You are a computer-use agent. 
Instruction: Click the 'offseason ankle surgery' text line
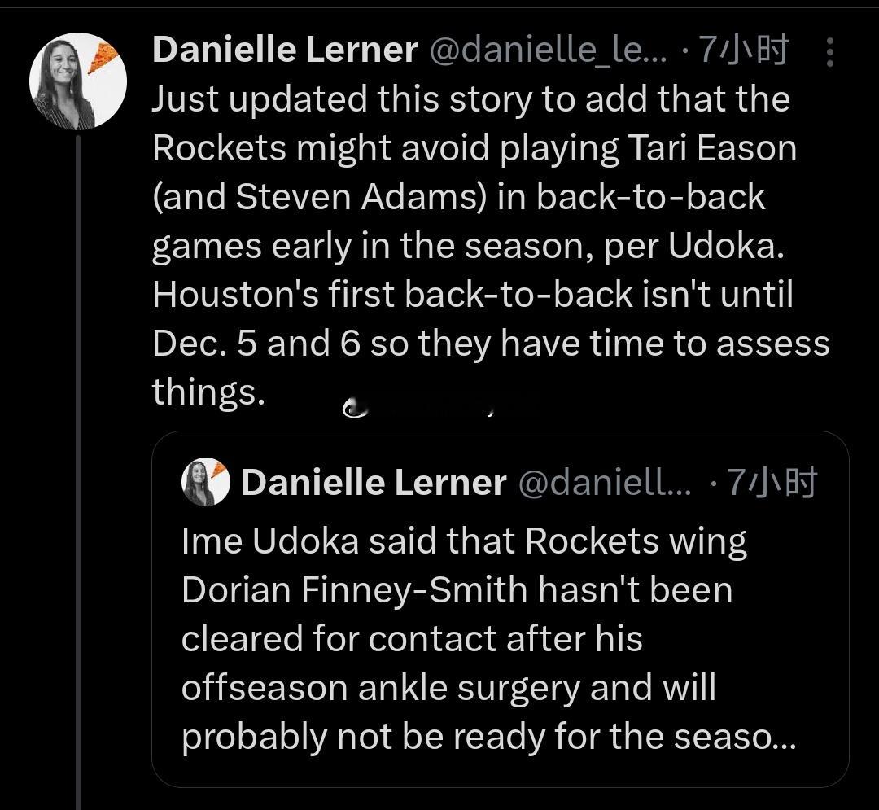(448, 688)
